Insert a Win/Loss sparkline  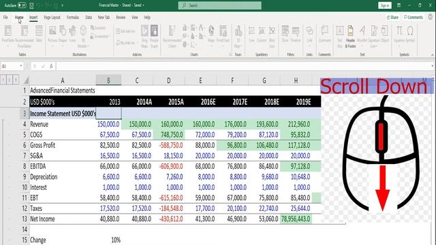(x=272, y=36)
